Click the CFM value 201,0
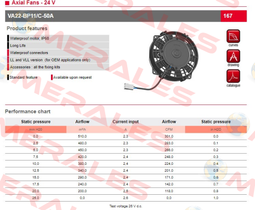This screenshot has width=255, height=210. [169, 171]
